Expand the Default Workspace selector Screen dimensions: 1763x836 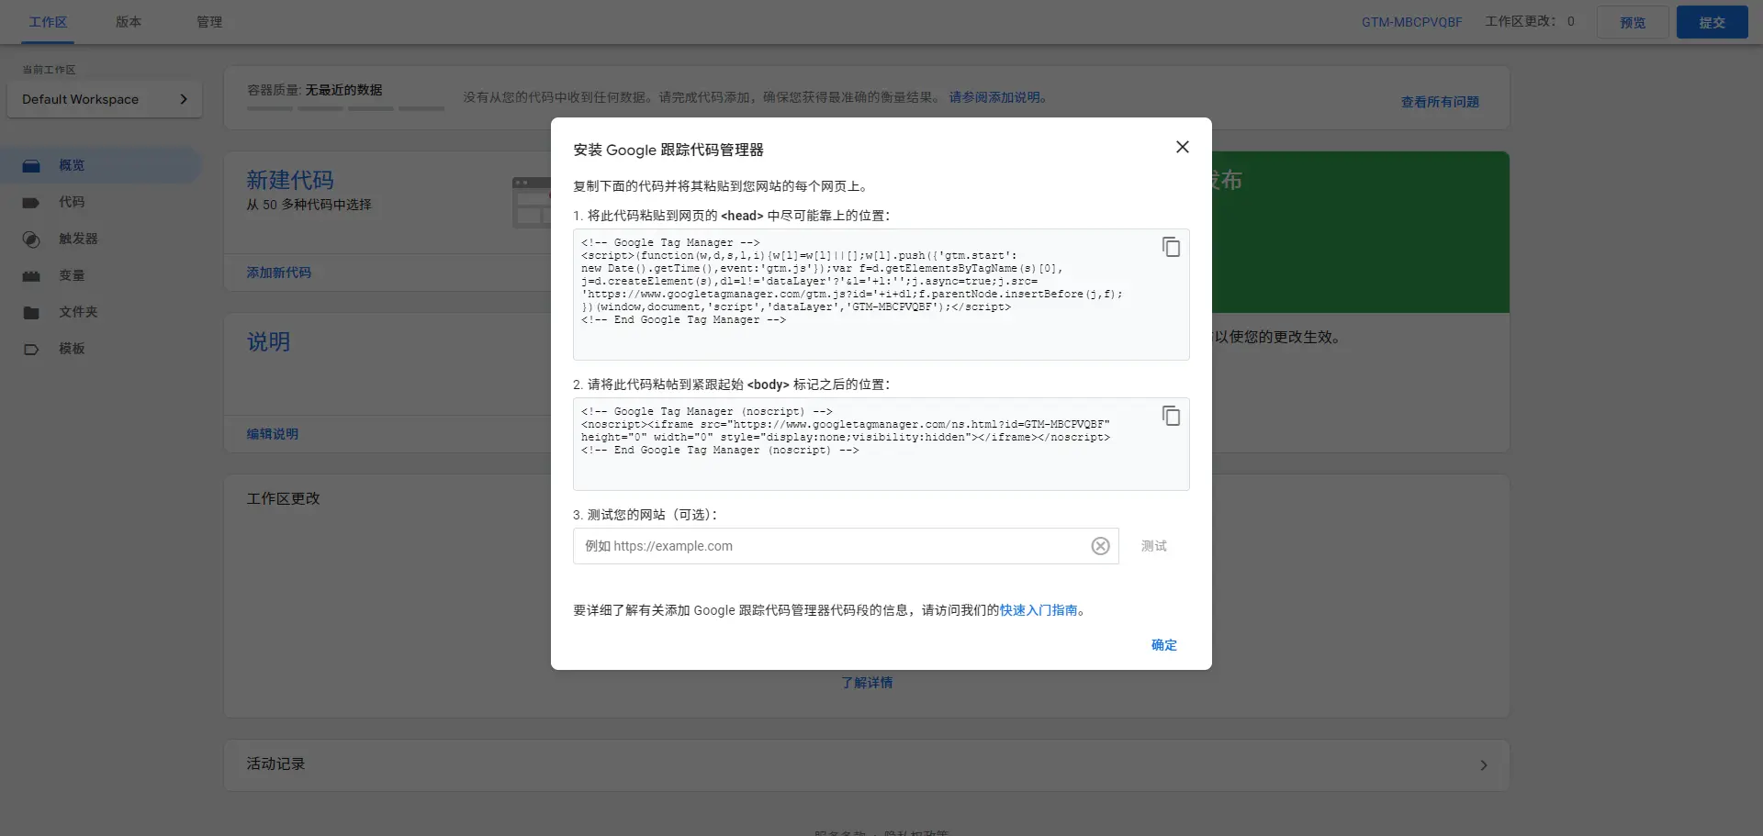click(x=105, y=99)
